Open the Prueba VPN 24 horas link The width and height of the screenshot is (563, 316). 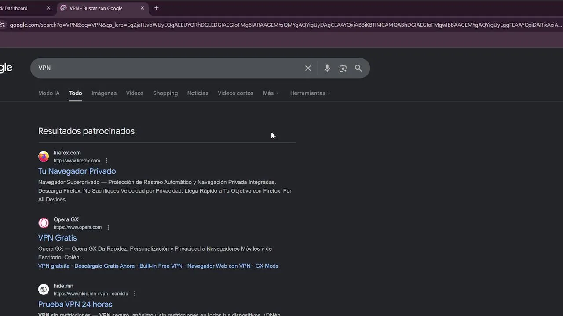point(75,304)
